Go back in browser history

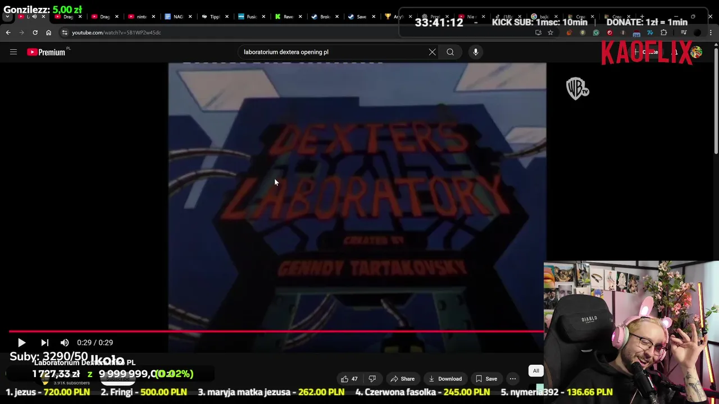(8, 33)
